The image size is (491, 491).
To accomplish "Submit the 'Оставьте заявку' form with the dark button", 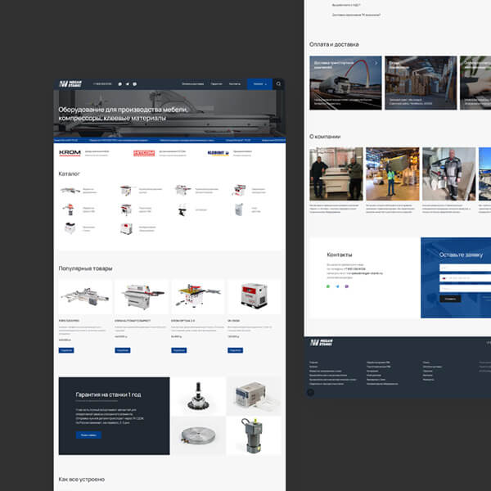I will tap(450, 299).
